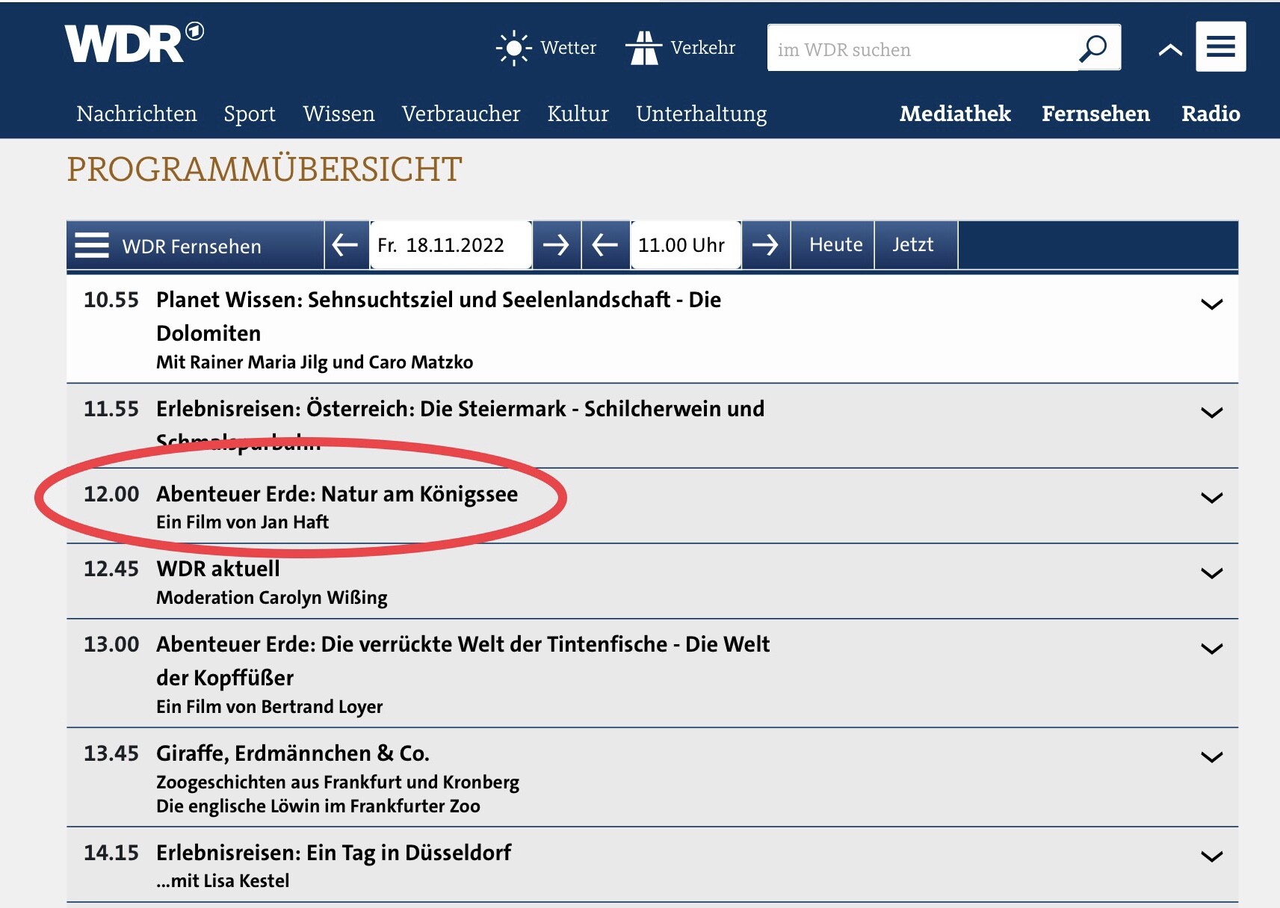Click 'Zoogeschichten aus Frankfurt und Kronberg'
This screenshot has height=908, width=1280.
tap(338, 782)
